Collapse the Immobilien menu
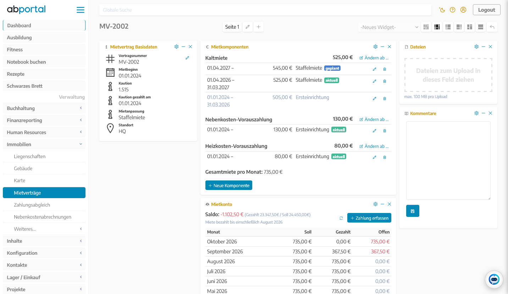The image size is (508, 294). (44, 144)
